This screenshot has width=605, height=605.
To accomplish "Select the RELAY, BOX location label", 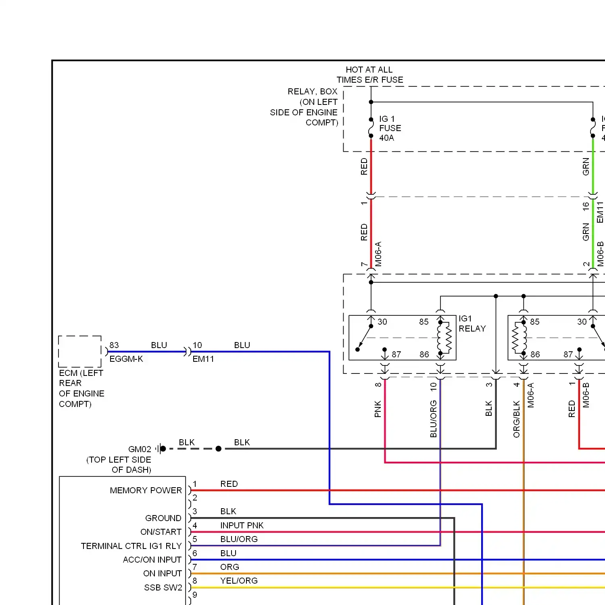I will [304, 107].
